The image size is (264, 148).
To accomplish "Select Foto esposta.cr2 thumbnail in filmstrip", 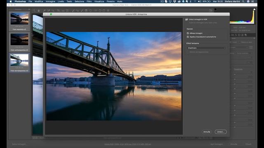I will [19, 19].
